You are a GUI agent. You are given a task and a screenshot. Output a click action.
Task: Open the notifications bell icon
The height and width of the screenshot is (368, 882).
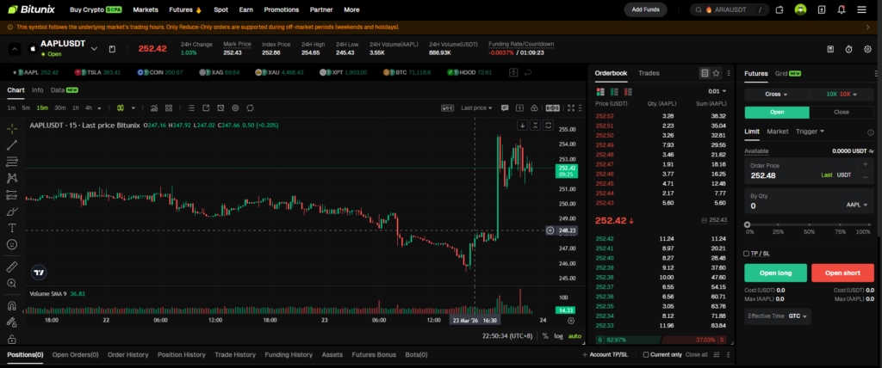coord(842,9)
